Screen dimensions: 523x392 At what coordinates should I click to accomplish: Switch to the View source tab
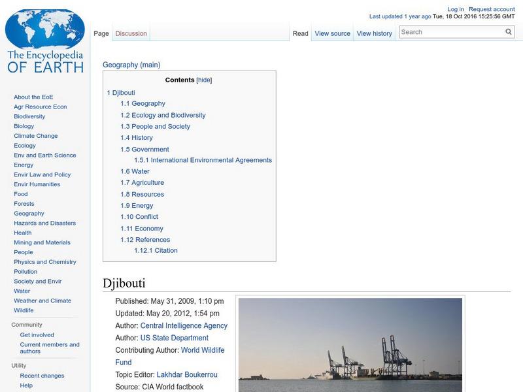332,33
